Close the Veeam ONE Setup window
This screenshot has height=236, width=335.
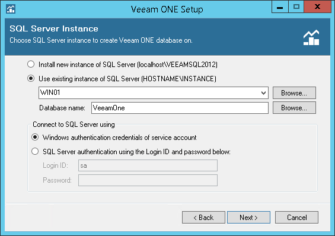[317, 7]
